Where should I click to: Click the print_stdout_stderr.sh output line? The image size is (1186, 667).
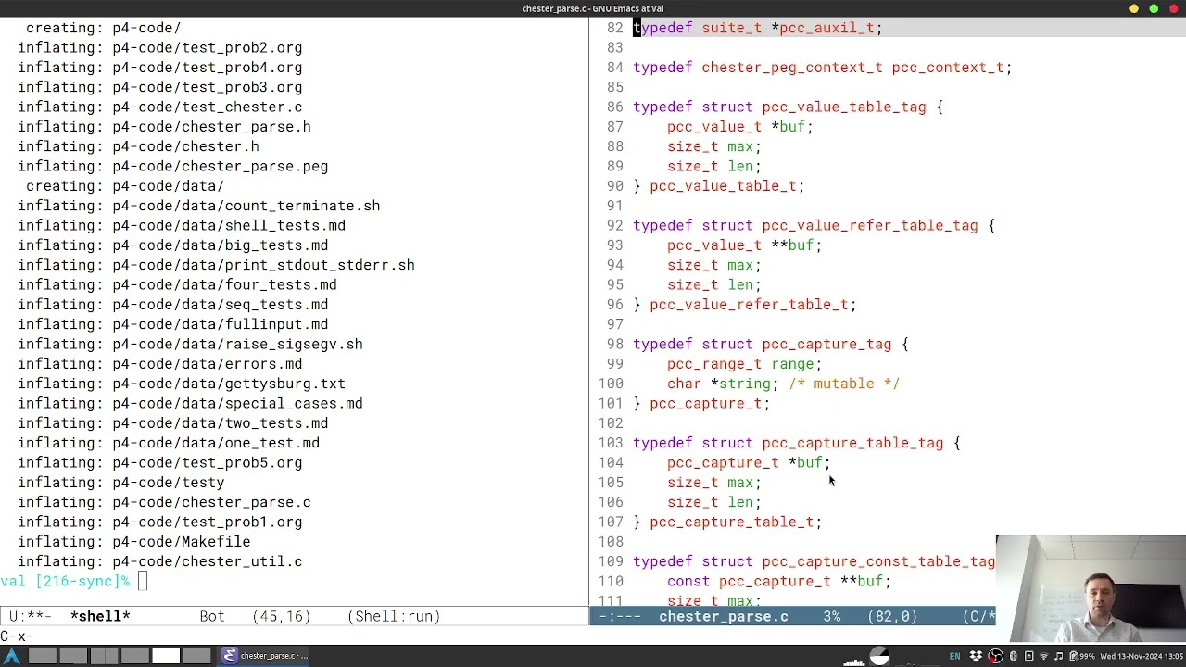tap(216, 265)
